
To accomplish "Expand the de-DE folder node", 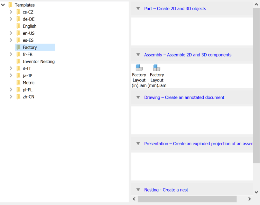I will point(11,19).
